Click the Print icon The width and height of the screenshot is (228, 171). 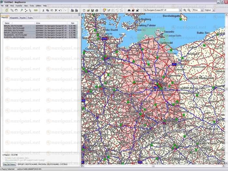click(97, 10)
